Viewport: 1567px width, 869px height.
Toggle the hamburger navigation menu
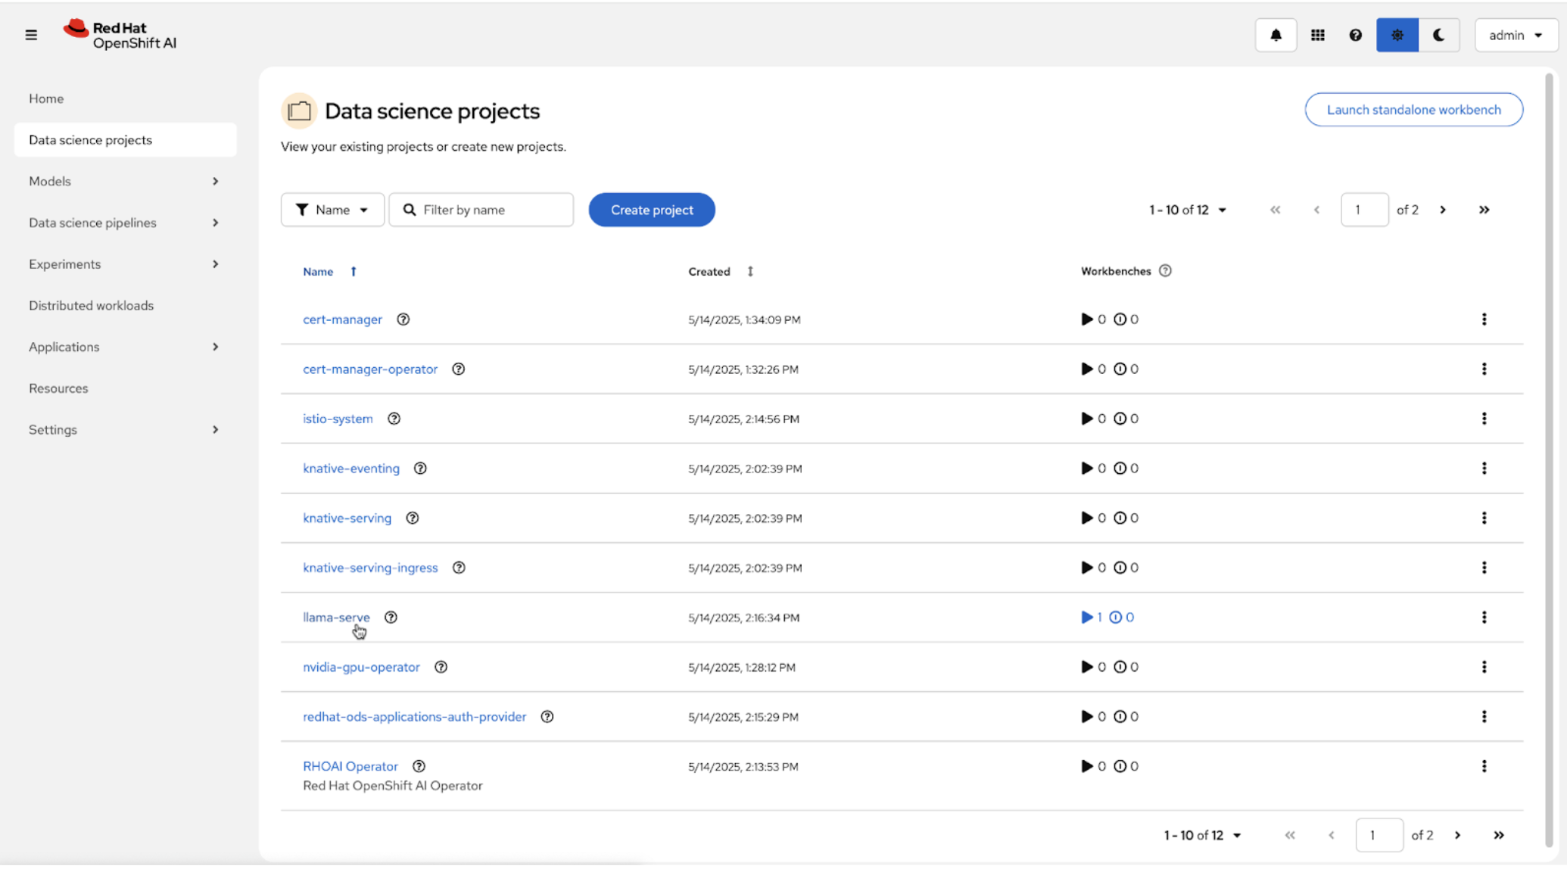tap(31, 35)
